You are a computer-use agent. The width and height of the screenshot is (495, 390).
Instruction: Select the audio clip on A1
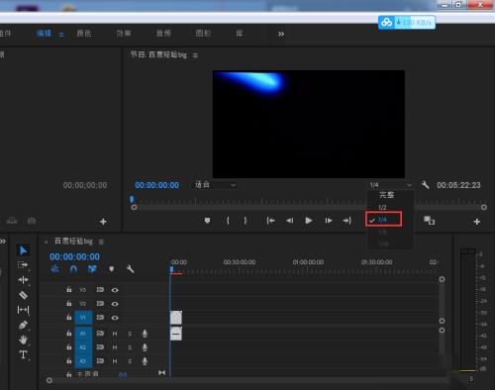[176, 334]
